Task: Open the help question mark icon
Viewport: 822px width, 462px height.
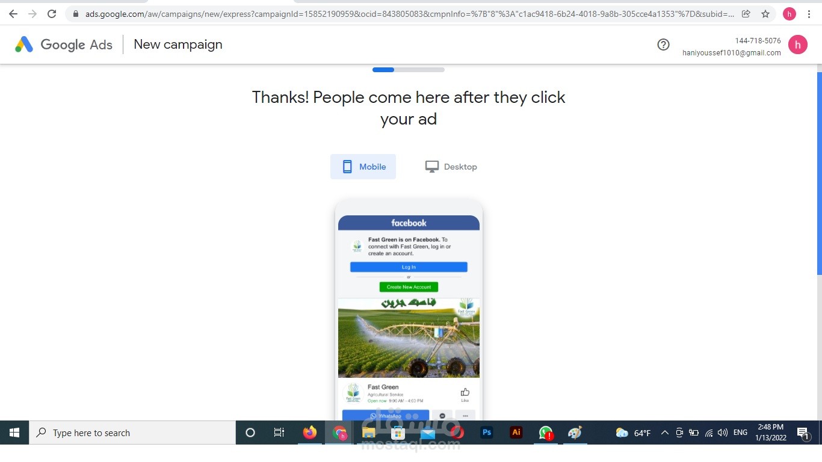Action: point(663,44)
